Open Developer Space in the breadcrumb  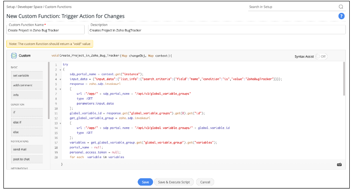[x=30, y=7]
